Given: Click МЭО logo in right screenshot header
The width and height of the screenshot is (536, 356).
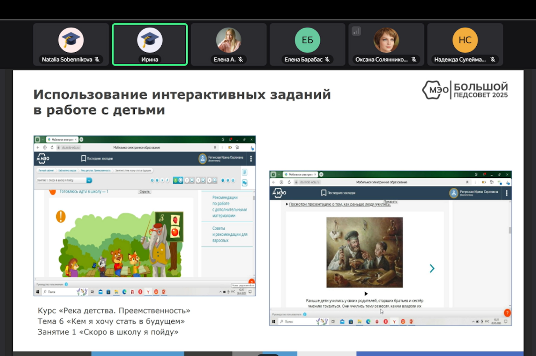Looking at the screenshot, I should (x=279, y=193).
